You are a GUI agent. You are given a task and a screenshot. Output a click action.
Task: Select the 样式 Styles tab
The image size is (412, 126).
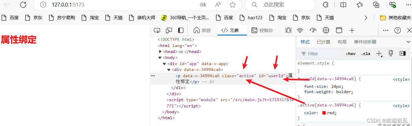tap(305, 42)
